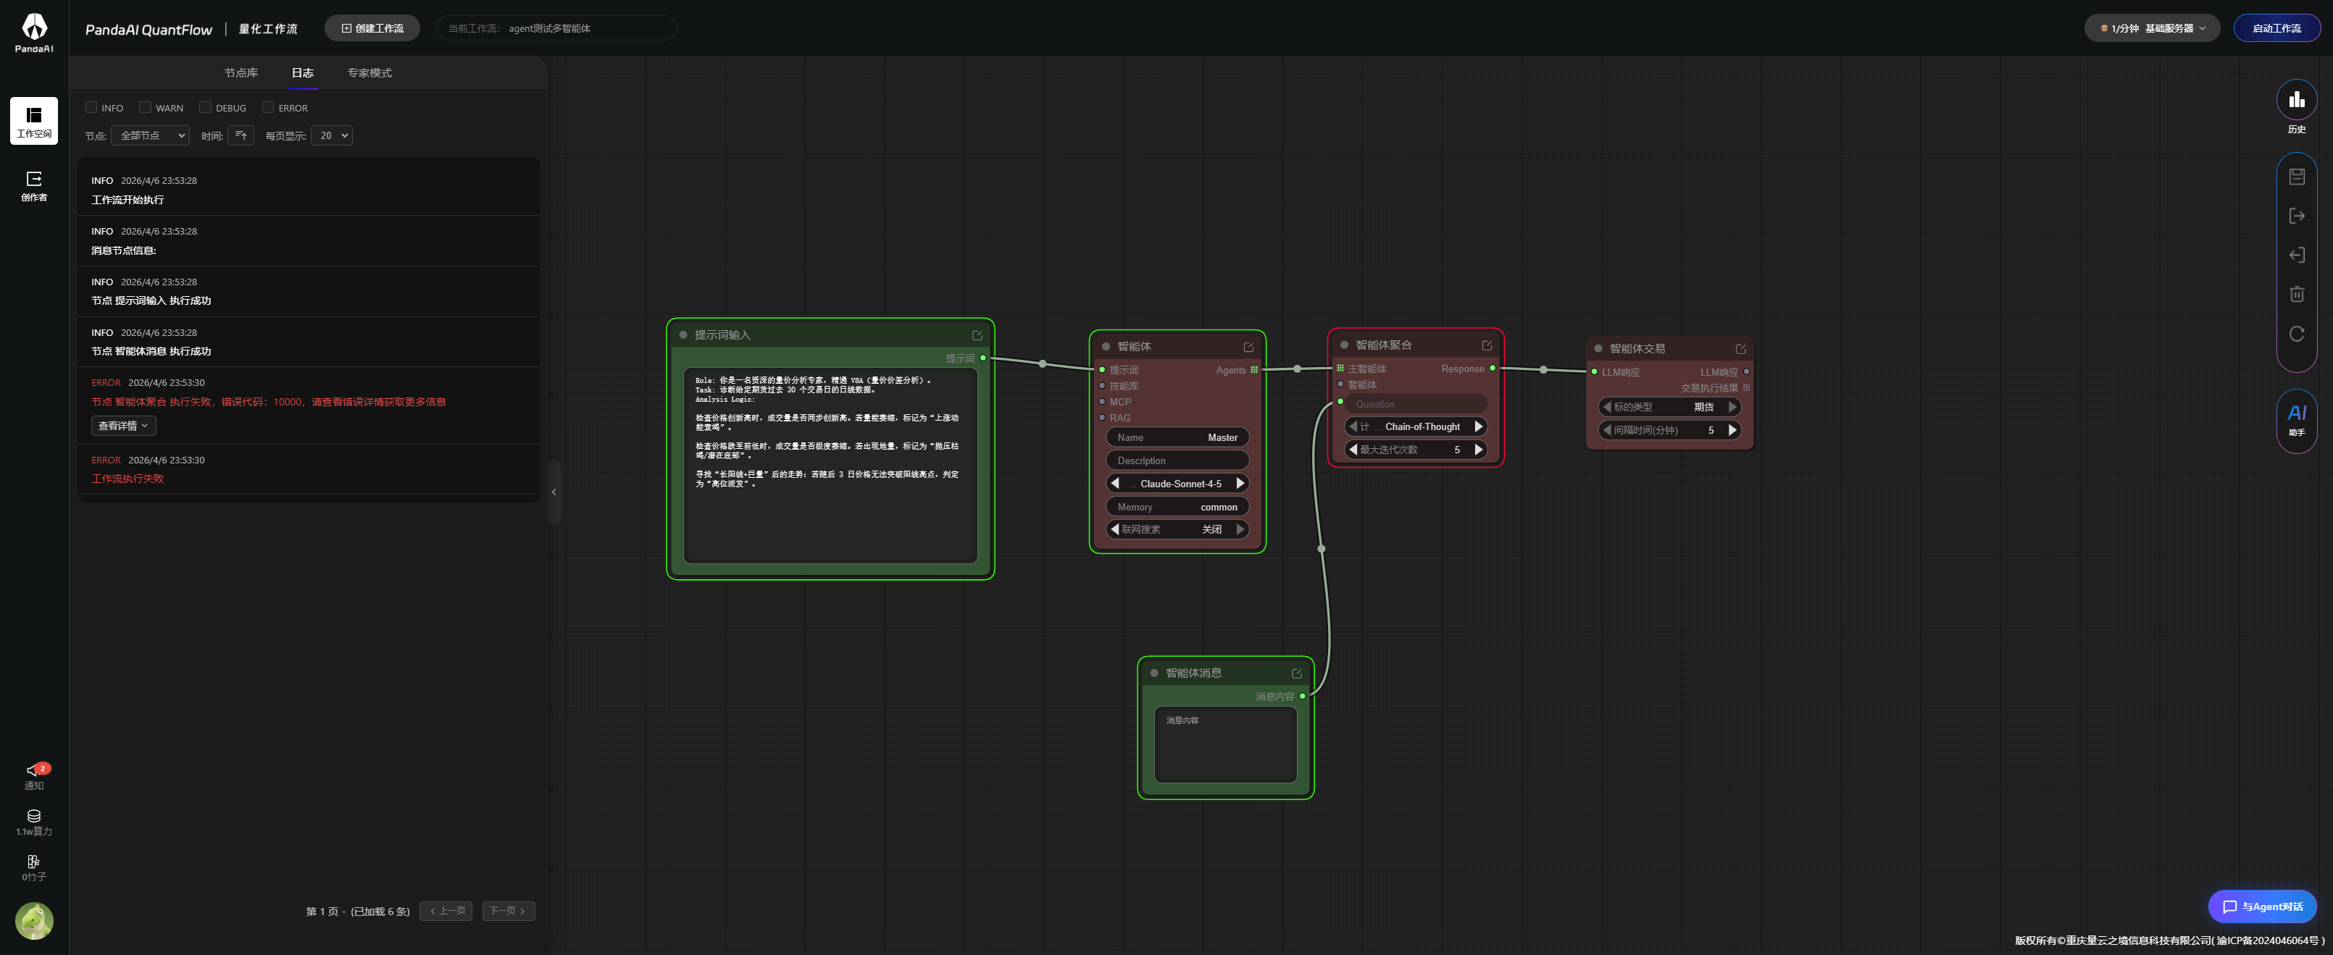Click the 启动工作流 button
2333x955 pixels.
pos(2275,28)
